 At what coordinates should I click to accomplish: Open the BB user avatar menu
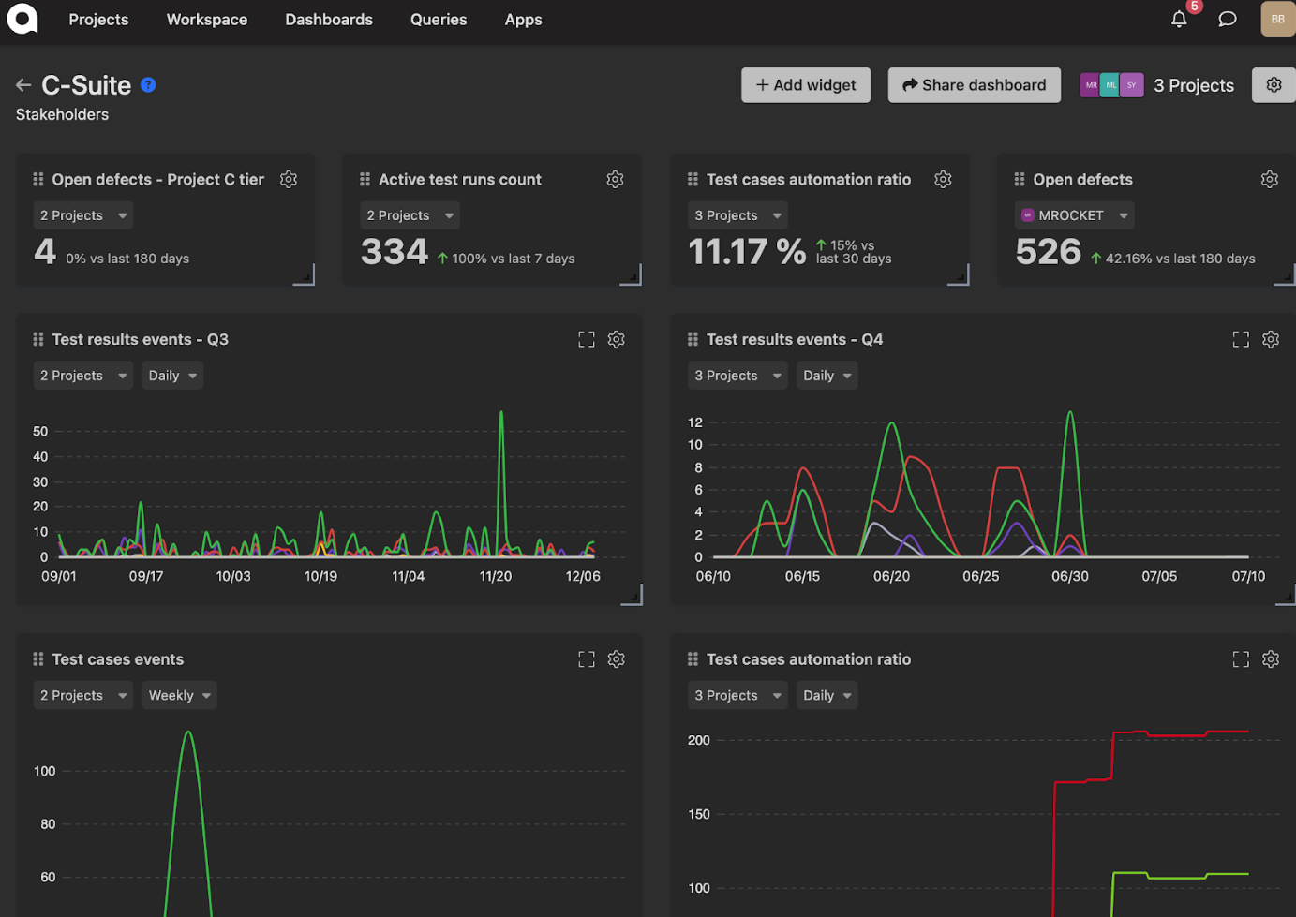[x=1277, y=20]
